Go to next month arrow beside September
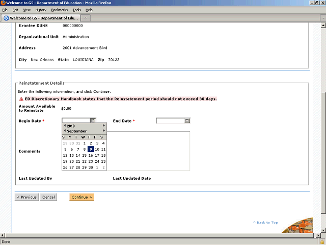Screen dimensions: 326x245 (104, 131)
